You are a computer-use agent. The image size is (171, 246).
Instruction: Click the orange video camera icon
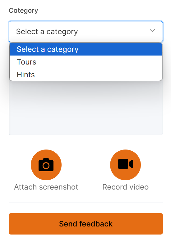click(x=125, y=165)
